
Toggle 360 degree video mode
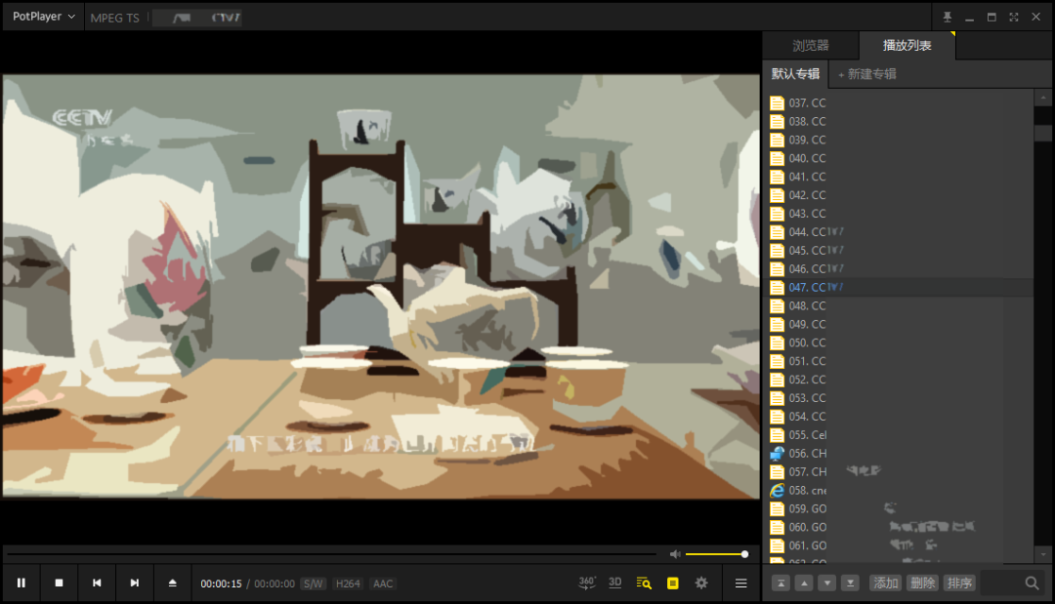(587, 583)
